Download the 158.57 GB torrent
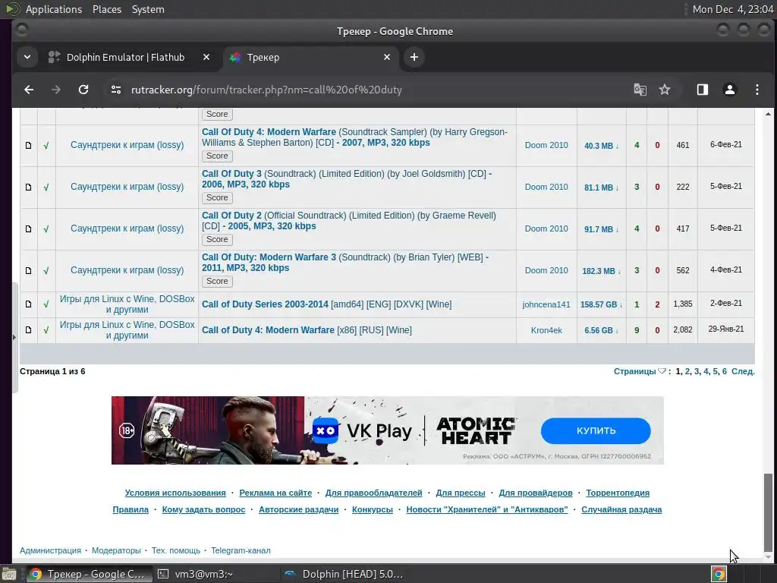The height and width of the screenshot is (583, 777). click(x=601, y=304)
